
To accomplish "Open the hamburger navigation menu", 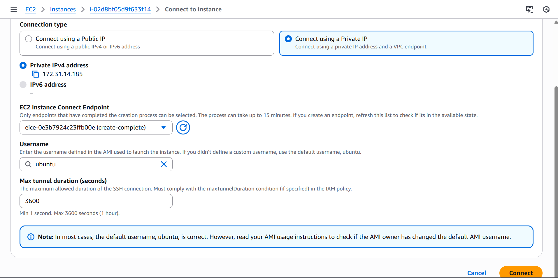I will (14, 9).
